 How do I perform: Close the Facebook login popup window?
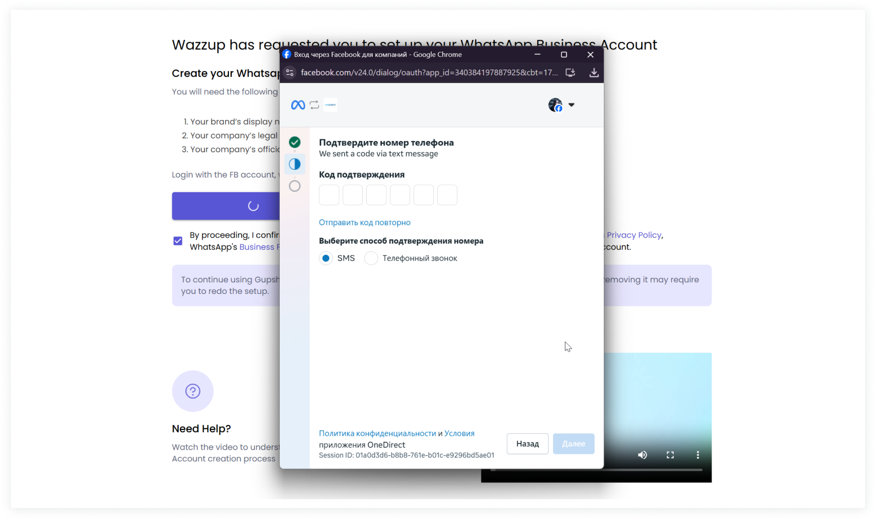tap(591, 55)
